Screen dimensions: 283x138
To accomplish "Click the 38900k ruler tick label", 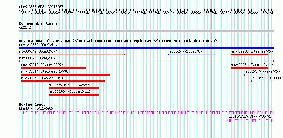I will coord(112,13).
